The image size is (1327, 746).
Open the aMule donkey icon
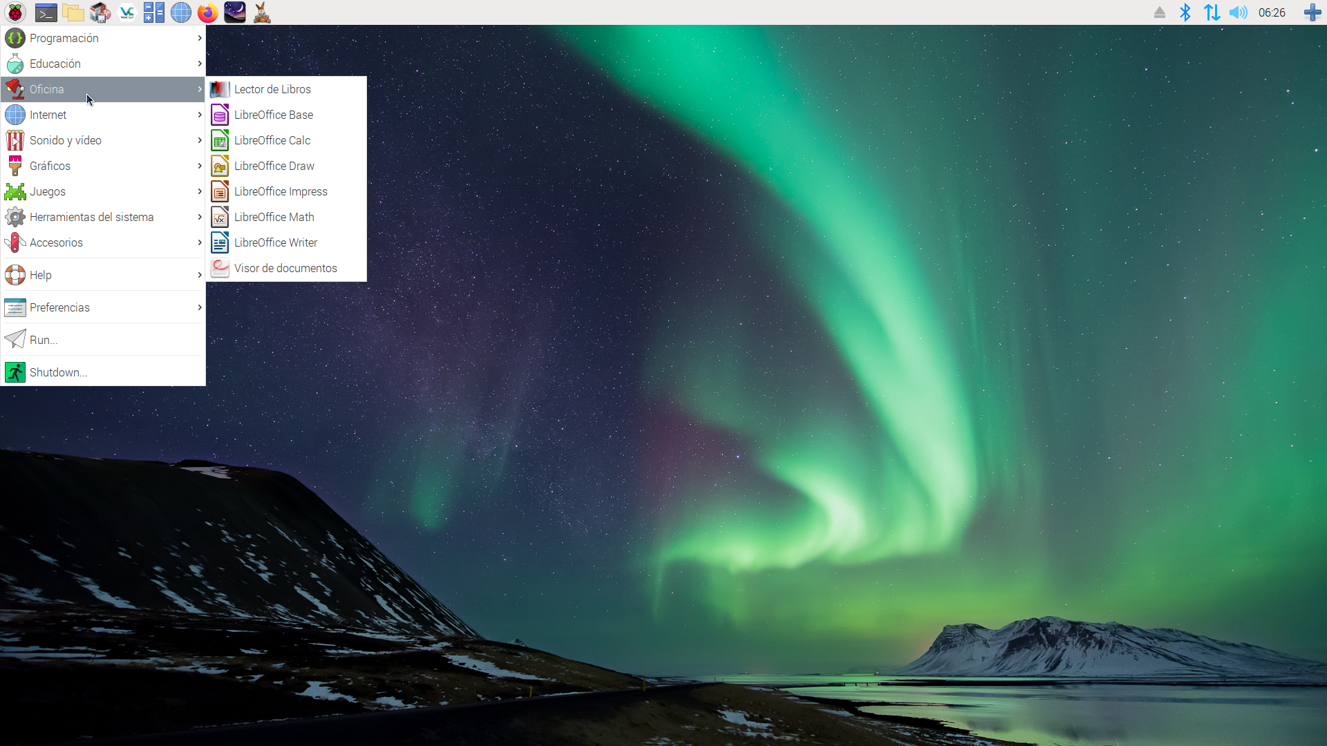pos(262,12)
